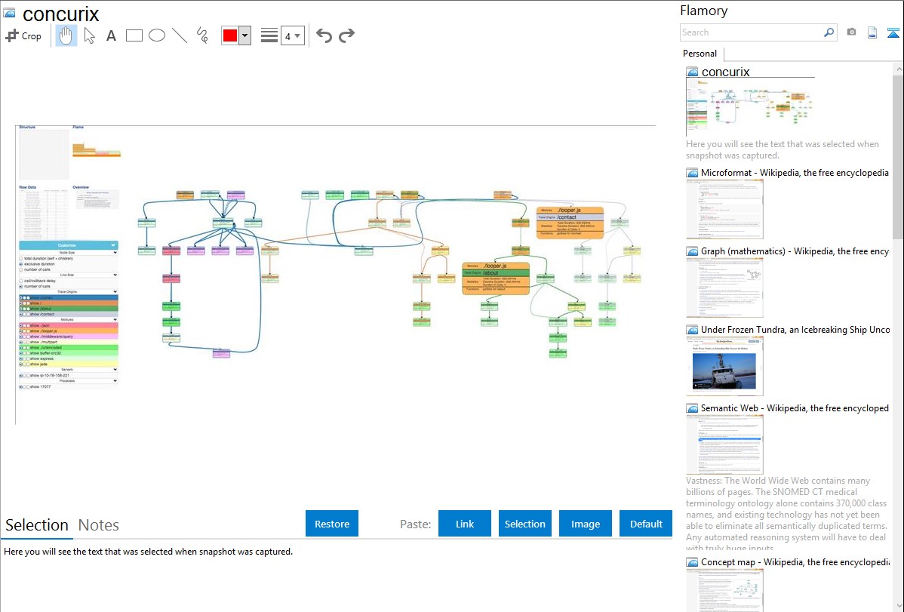Click the 'Concept map - Wikipedia' title
This screenshot has width=904, height=612.
[x=795, y=562]
